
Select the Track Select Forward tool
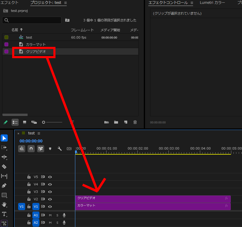tap(4, 148)
